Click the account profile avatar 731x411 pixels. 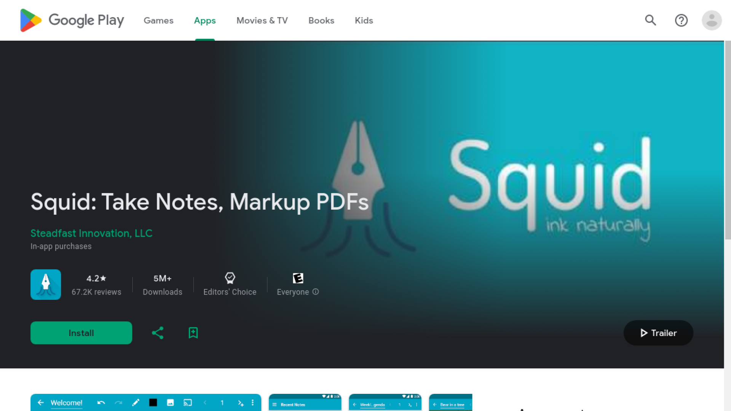(x=712, y=20)
